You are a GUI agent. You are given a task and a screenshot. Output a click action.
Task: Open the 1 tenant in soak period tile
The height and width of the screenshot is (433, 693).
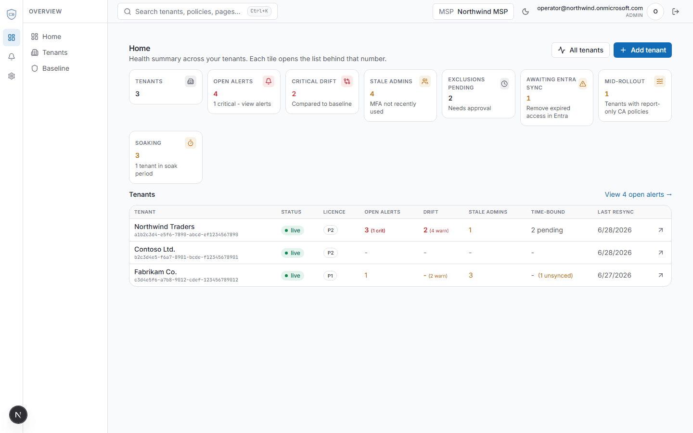click(x=166, y=157)
